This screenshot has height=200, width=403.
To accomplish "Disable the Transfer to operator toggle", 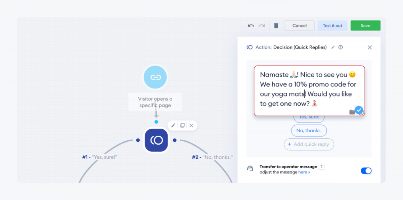I will pyautogui.click(x=366, y=171).
